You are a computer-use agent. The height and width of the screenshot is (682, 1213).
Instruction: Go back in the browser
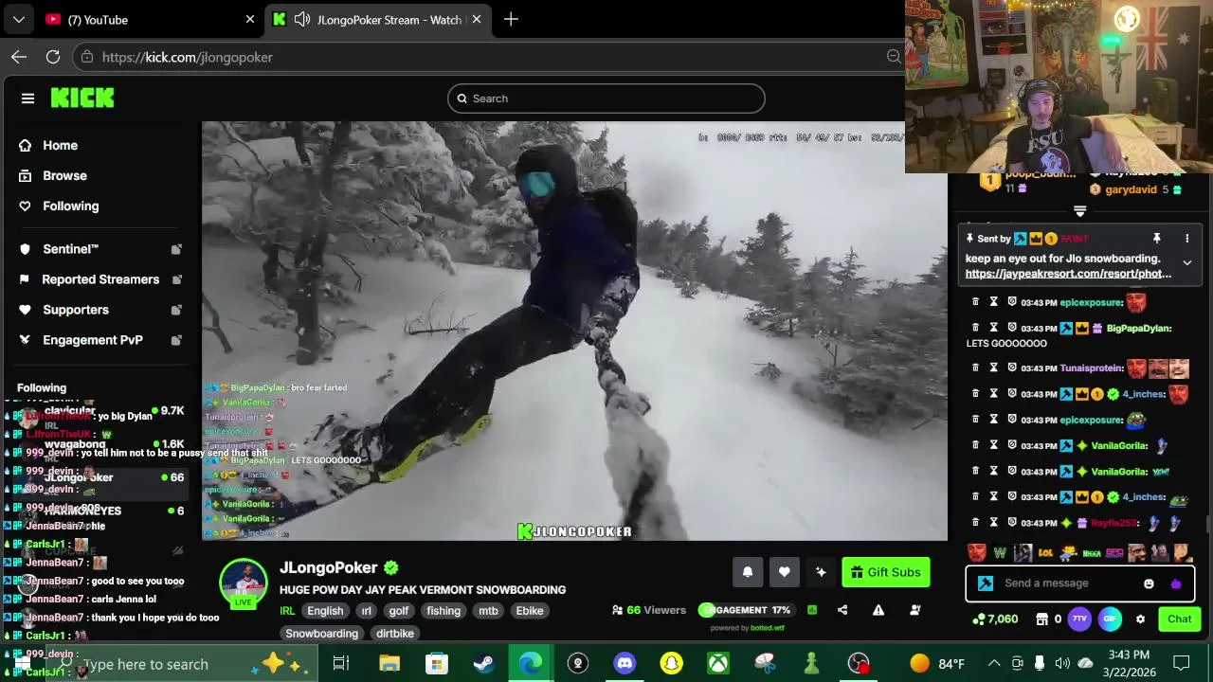click(x=19, y=57)
